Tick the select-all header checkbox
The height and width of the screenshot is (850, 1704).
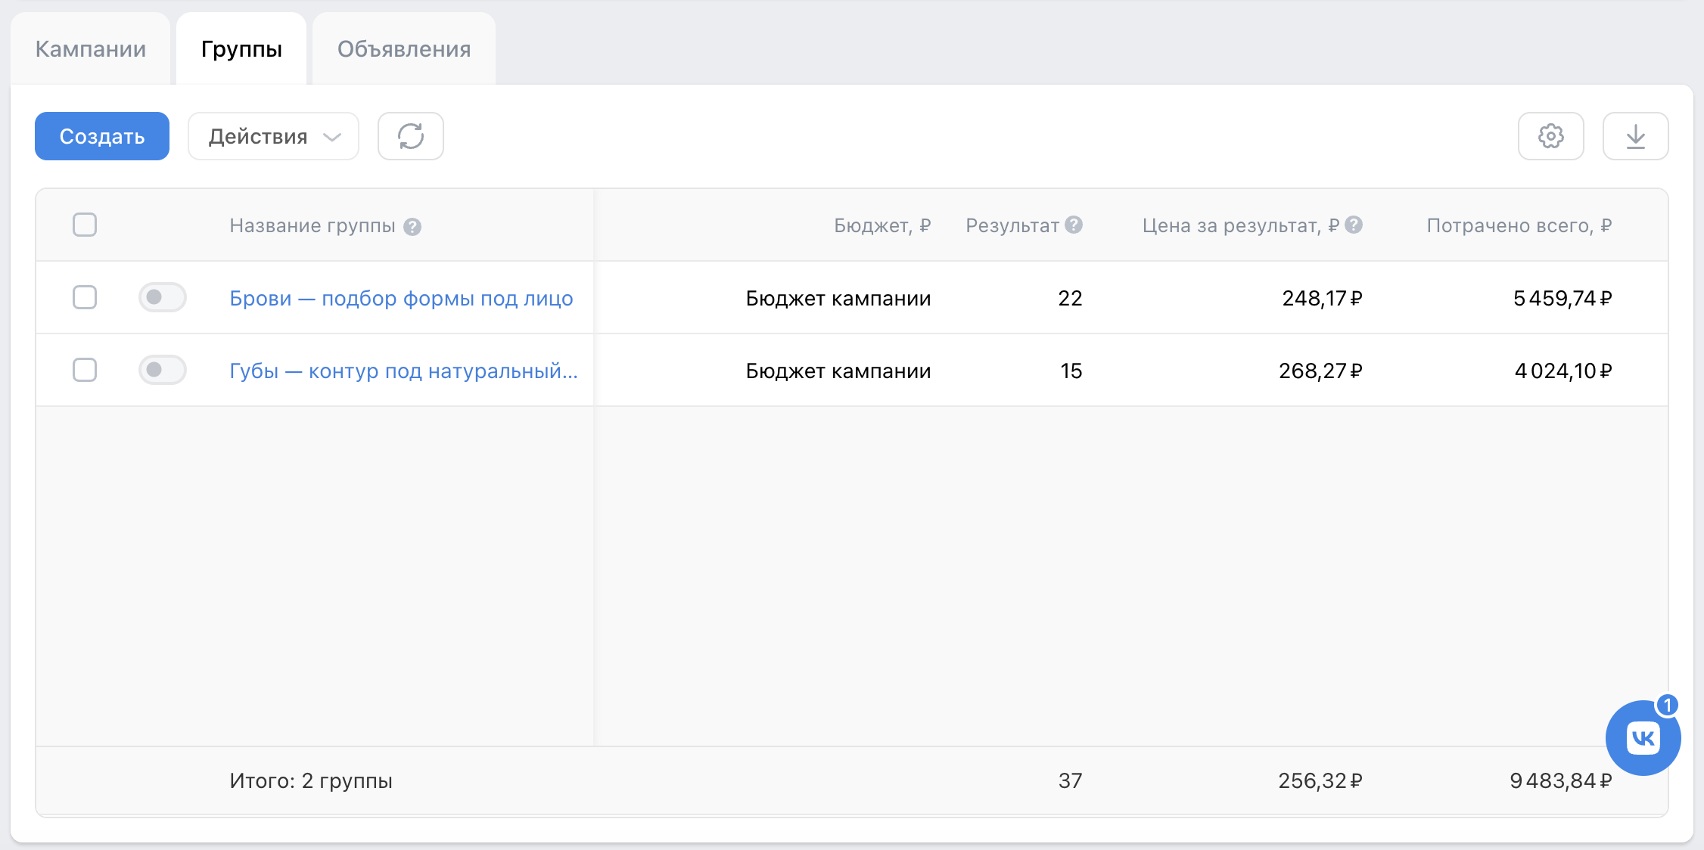85,225
